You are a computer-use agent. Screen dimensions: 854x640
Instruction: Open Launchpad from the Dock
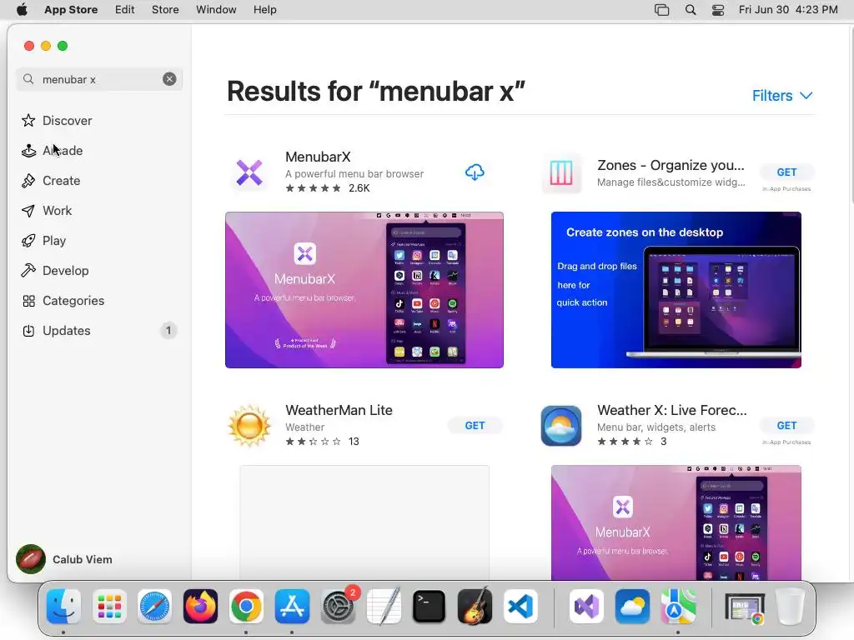[x=109, y=607]
